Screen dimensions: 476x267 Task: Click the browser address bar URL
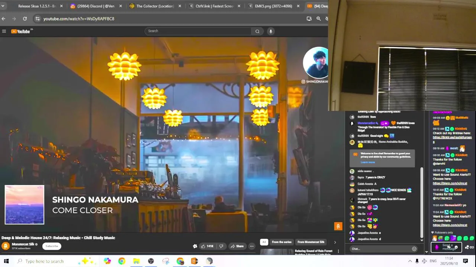[79, 19]
